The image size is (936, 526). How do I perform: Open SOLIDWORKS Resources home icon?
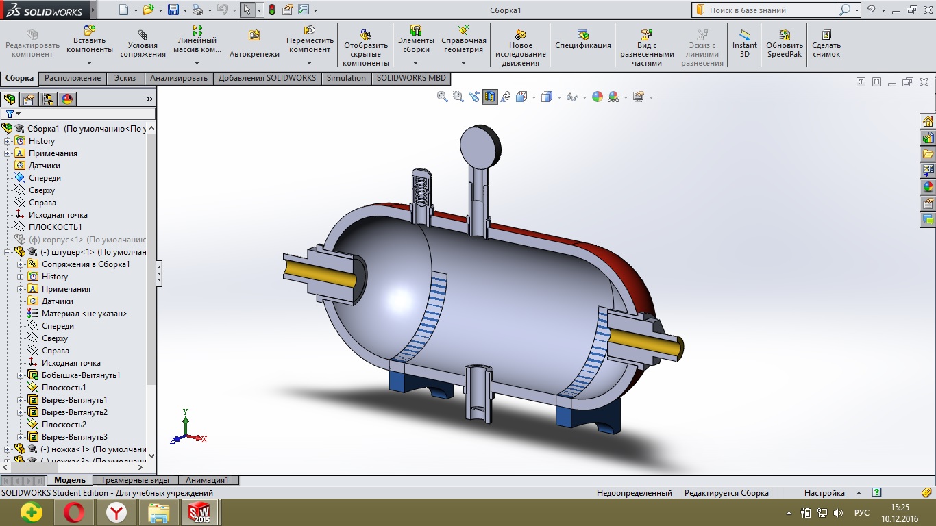pos(928,121)
